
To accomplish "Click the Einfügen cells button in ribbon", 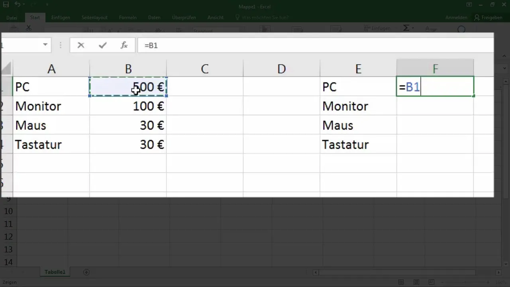I will coord(377,28).
